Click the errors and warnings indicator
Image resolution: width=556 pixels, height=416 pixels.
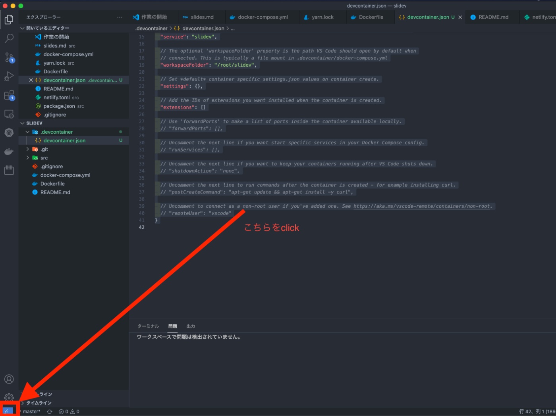point(69,411)
